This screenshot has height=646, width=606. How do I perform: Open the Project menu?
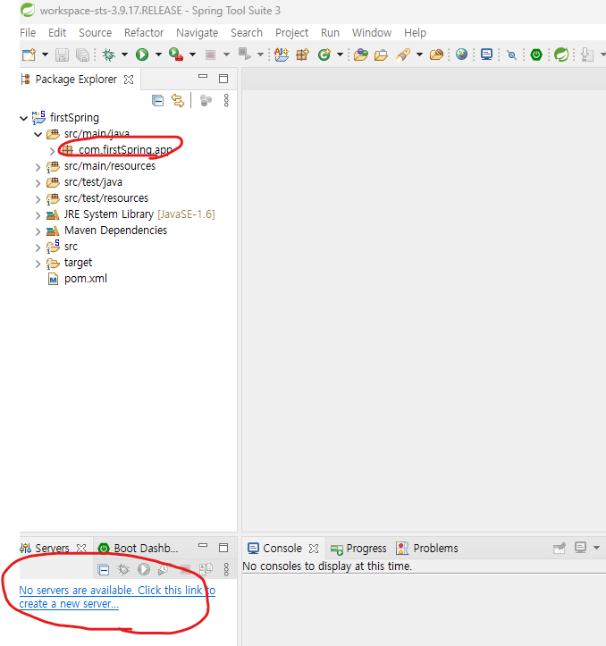coord(292,33)
